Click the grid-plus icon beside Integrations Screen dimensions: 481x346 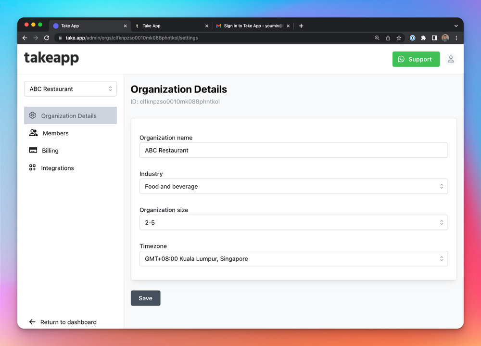coord(33,167)
